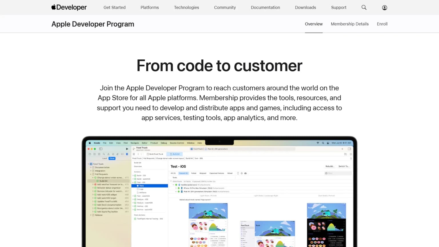439x247 pixels.
Task: Select TestFlight Internal Testing - iOS post-action
Action: point(148,219)
